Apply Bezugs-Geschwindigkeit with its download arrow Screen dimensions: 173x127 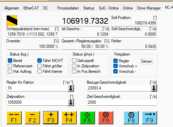[154, 88]
